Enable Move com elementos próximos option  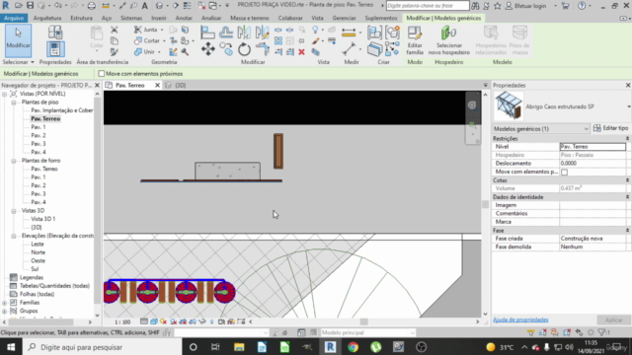[102, 74]
